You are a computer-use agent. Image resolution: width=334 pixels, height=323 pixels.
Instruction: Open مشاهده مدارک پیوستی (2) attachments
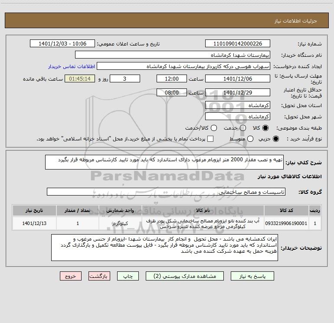[x=185, y=276]
